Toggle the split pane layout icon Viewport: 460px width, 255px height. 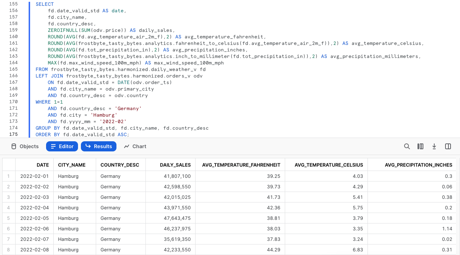448,146
